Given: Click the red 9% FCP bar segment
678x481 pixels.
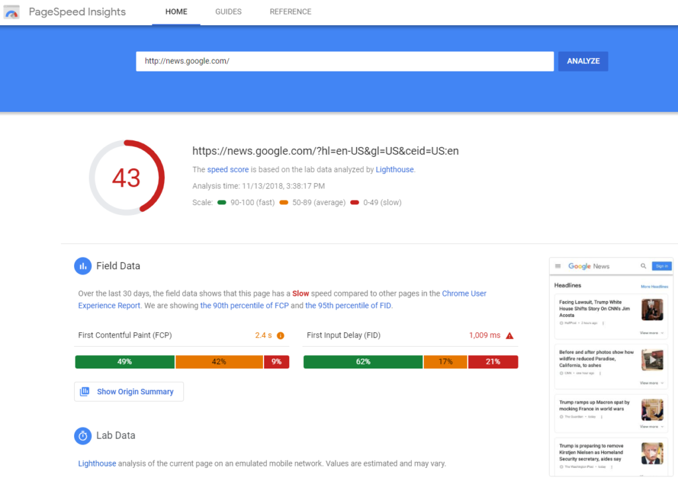Looking at the screenshot, I should point(277,362).
